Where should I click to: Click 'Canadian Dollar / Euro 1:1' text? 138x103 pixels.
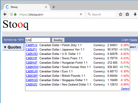[56, 71]
